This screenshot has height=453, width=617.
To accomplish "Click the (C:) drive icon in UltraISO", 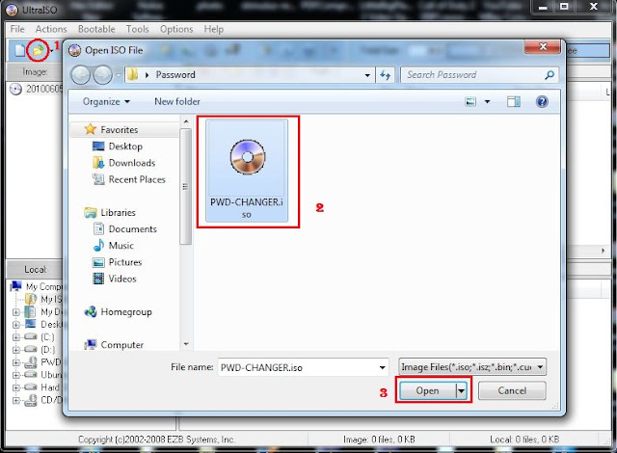I will point(30,337).
